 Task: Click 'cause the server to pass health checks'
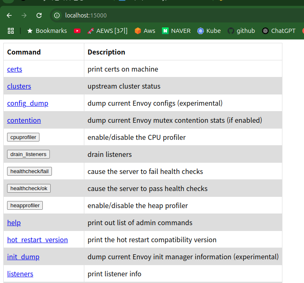(x=147, y=189)
